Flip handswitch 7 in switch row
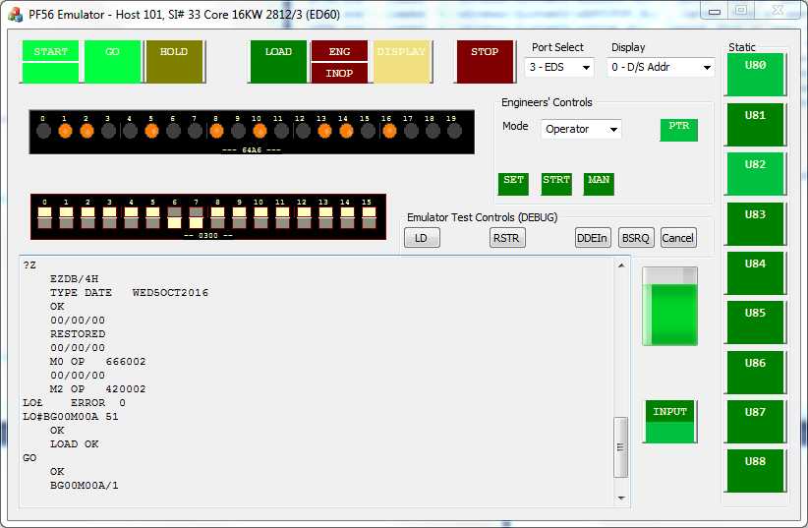The height and width of the screenshot is (528, 808). point(197,217)
